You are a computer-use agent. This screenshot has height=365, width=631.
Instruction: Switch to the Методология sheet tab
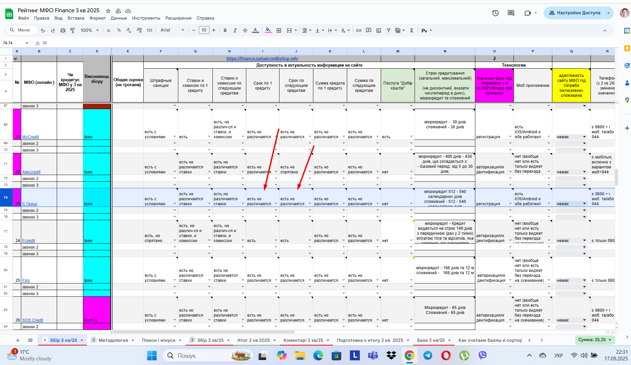coord(113,340)
